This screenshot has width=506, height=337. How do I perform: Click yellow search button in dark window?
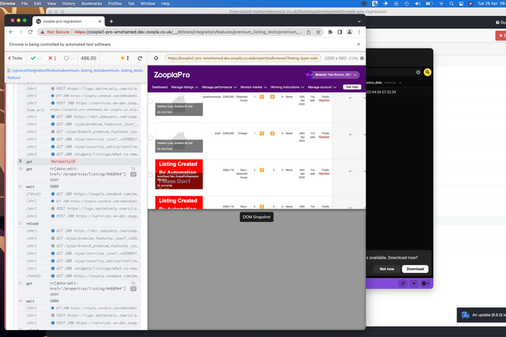[x=428, y=72]
